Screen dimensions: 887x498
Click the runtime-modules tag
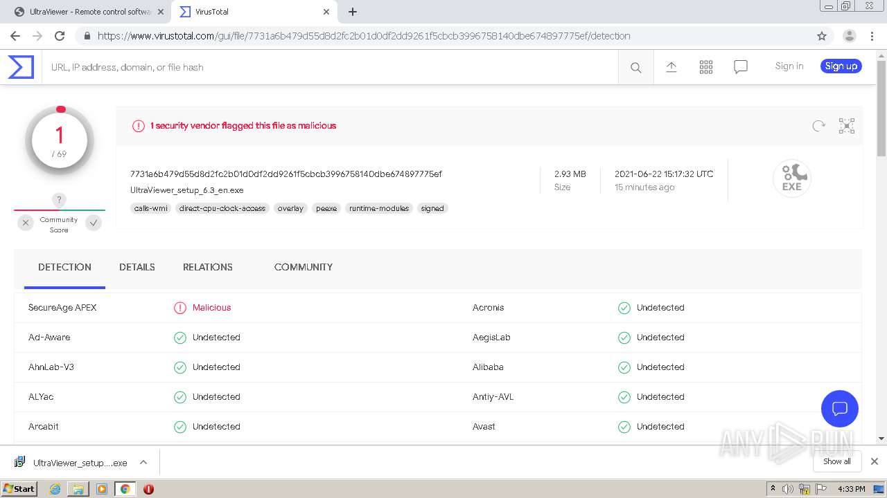point(379,208)
